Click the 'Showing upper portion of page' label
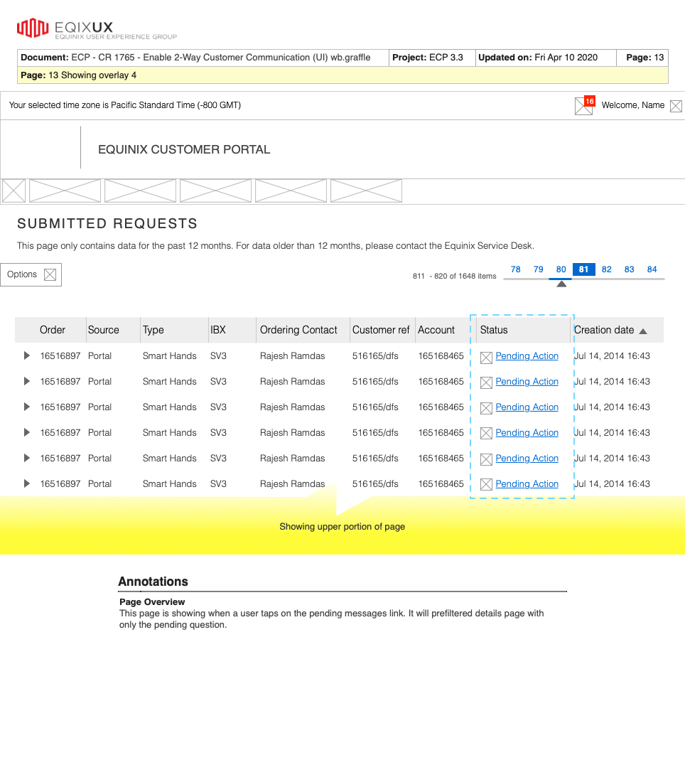Image resolution: width=685 pixels, height=782 pixels. point(342,527)
